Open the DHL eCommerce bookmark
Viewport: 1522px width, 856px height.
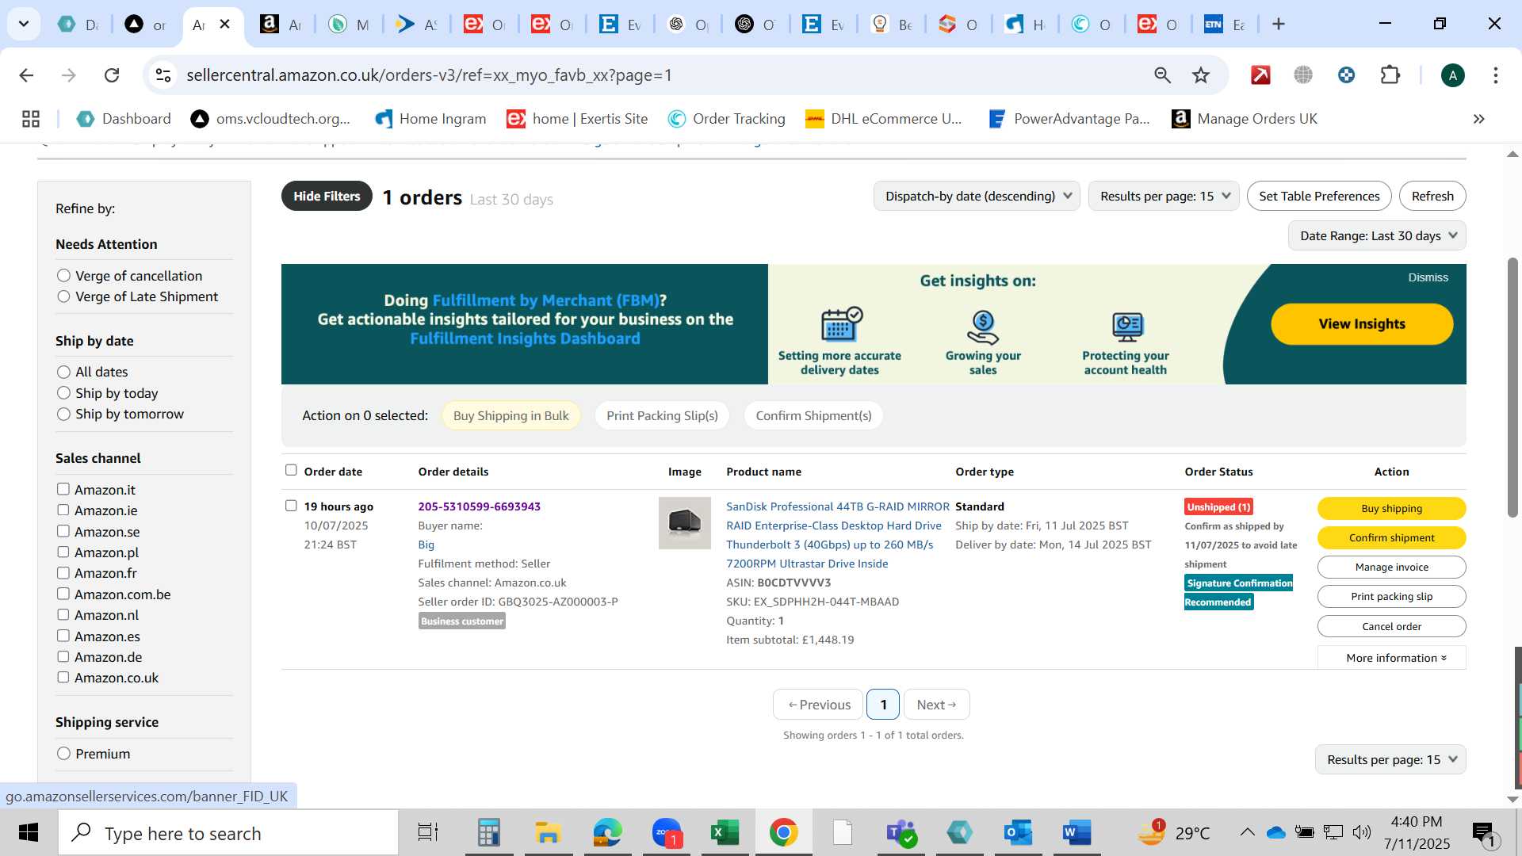coord(883,119)
